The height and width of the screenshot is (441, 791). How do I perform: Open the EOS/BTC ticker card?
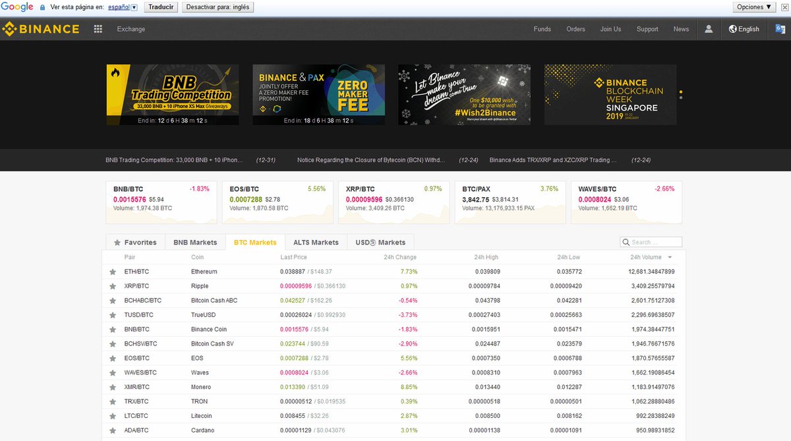(x=278, y=202)
